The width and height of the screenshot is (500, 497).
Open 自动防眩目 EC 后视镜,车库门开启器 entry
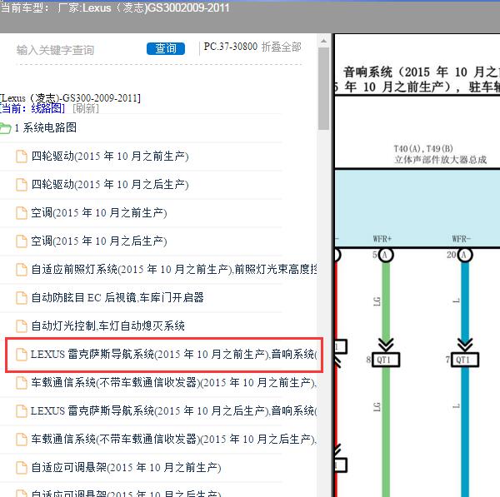coord(117,297)
